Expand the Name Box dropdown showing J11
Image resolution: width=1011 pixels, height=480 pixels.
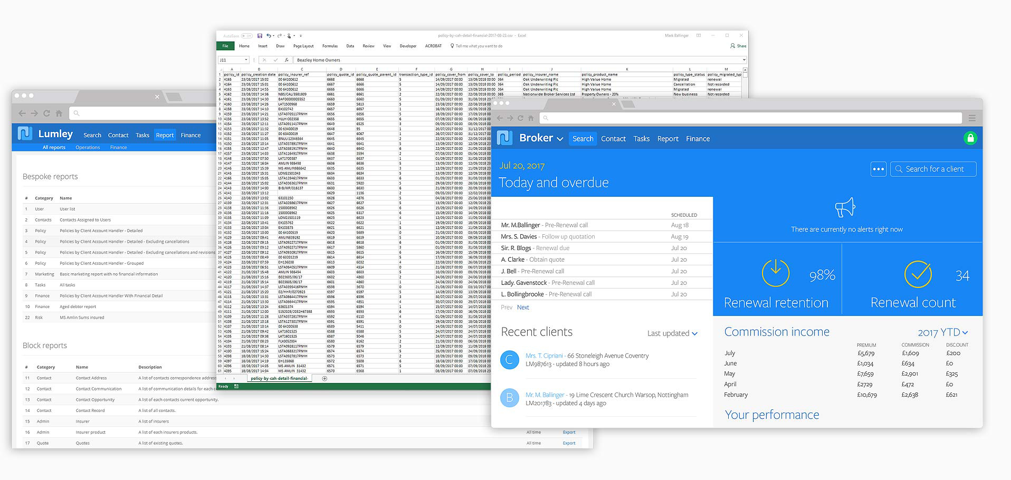pyautogui.click(x=246, y=60)
